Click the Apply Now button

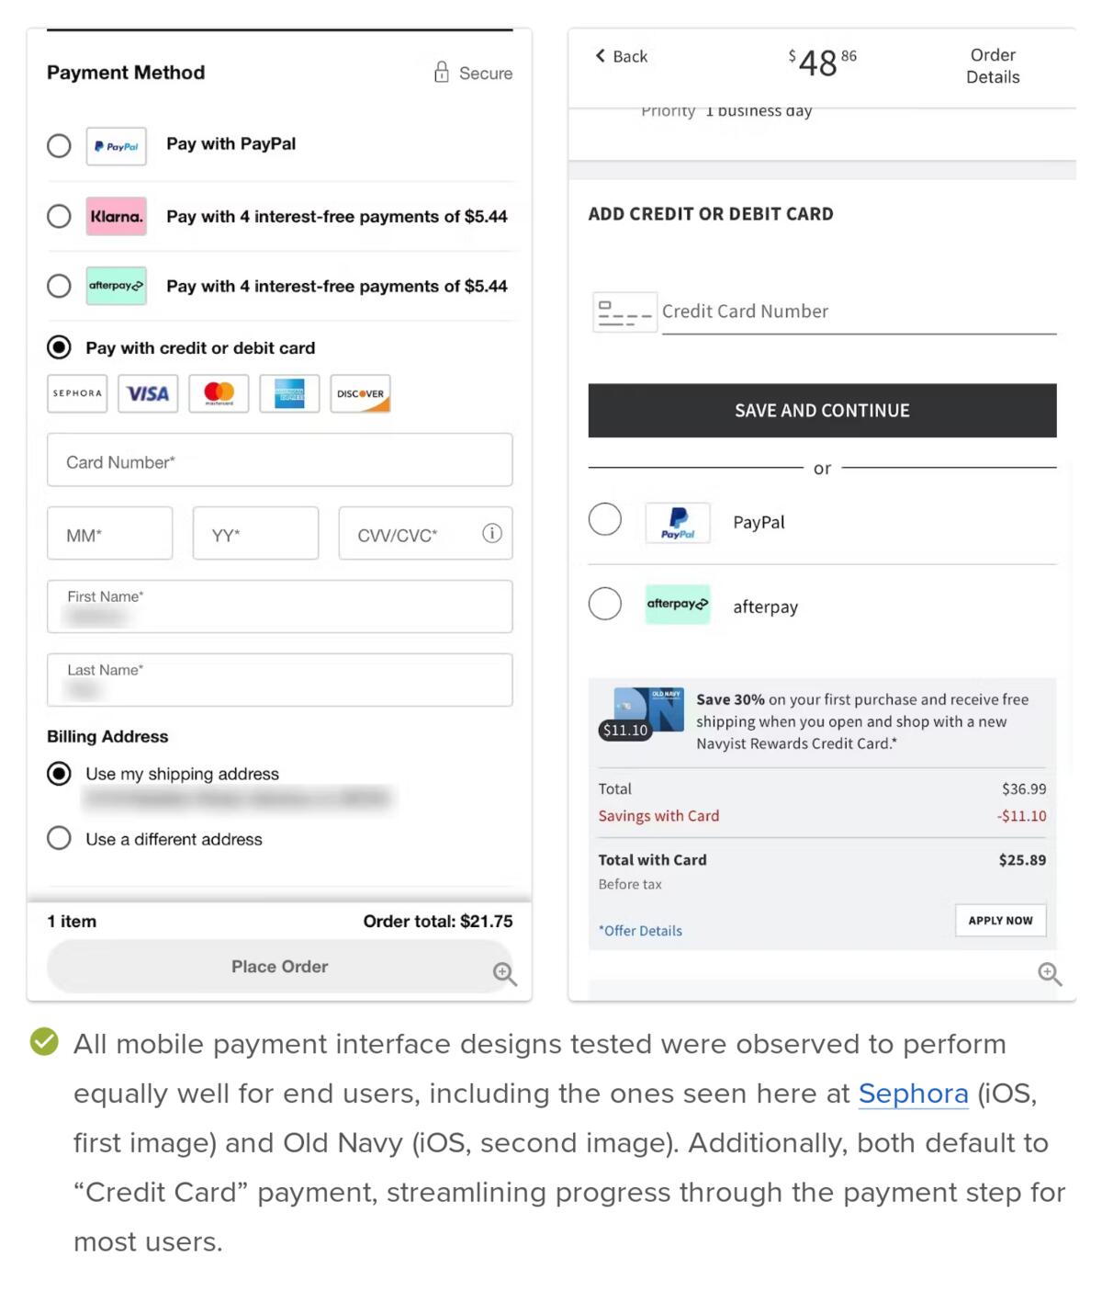point(1000,920)
